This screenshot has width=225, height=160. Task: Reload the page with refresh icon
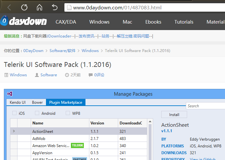pyautogui.click(x=24, y=7)
